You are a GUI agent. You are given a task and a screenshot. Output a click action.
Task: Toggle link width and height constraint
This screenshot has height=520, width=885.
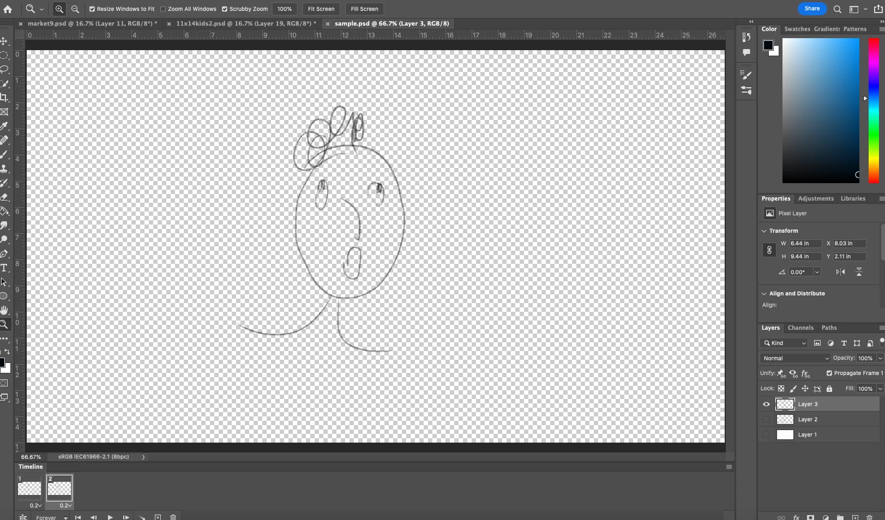tap(769, 250)
